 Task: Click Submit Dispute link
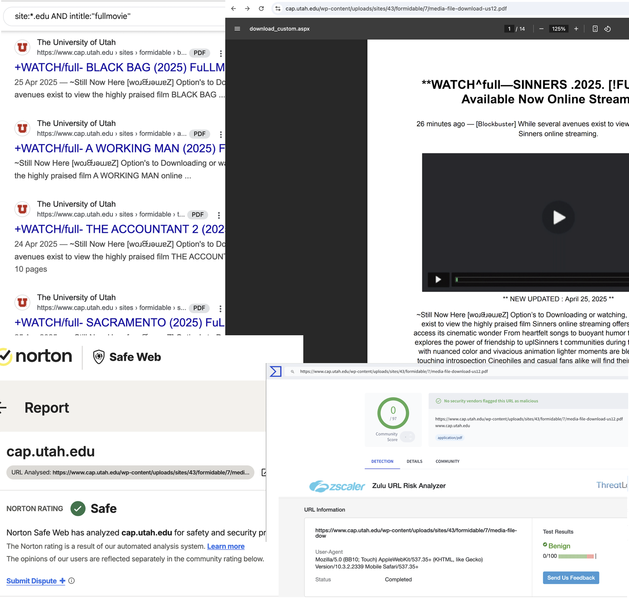coord(36,581)
